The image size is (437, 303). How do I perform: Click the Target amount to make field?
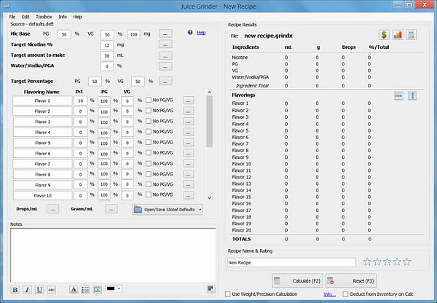pos(107,56)
